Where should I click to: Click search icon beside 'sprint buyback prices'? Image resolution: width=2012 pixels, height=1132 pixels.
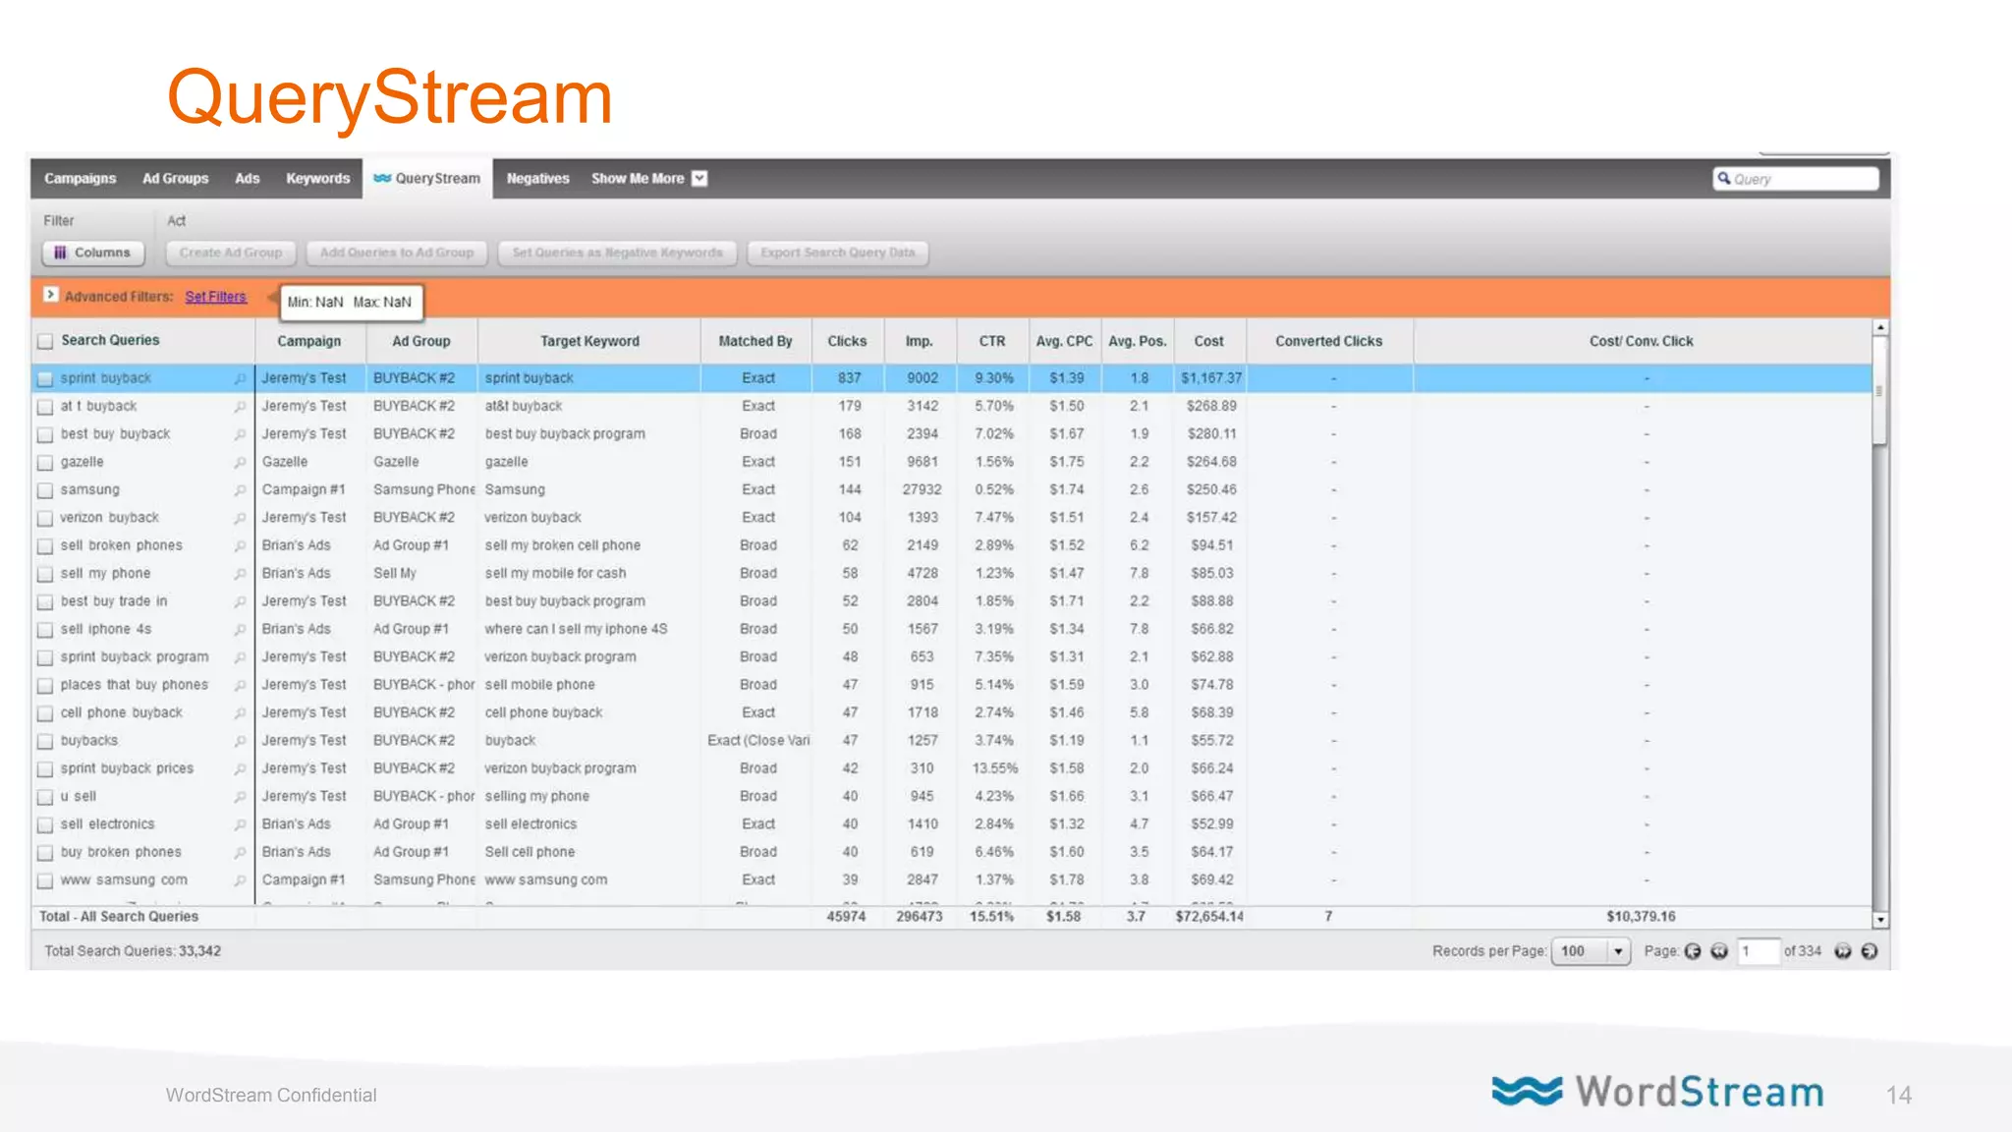[x=240, y=768]
